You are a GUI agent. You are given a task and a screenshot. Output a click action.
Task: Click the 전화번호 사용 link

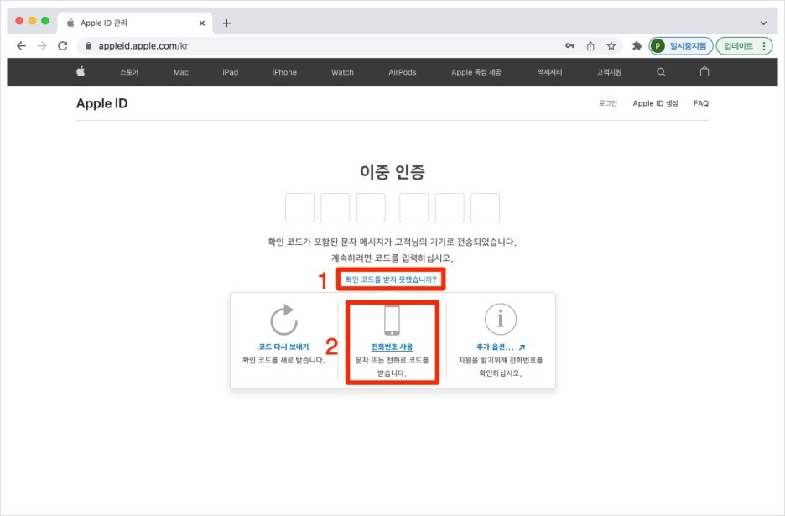(392, 347)
